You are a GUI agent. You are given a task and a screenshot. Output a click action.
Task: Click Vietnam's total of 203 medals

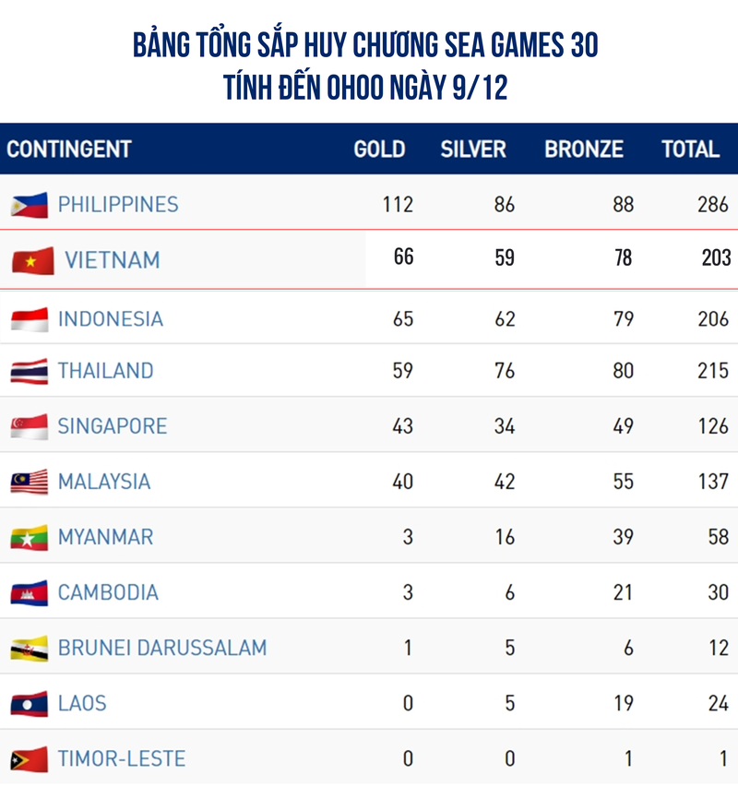(x=715, y=258)
